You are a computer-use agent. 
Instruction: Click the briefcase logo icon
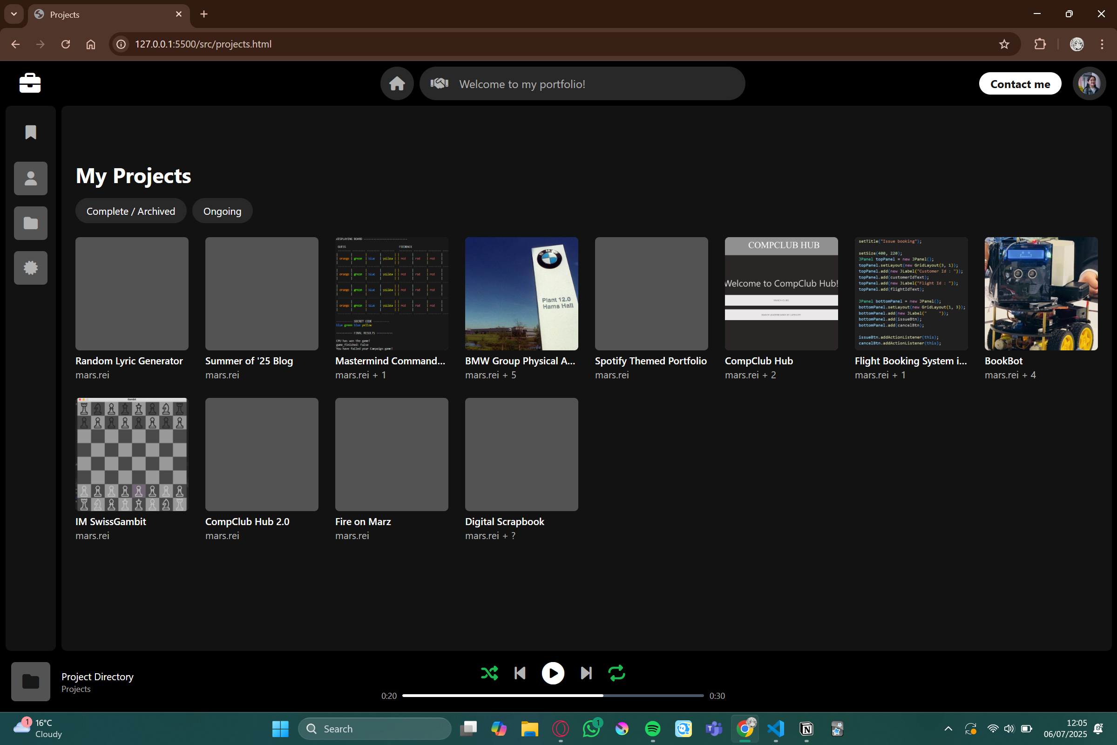coord(30,83)
